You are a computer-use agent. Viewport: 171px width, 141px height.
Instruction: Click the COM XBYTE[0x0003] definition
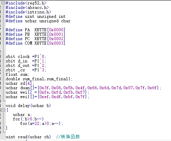[x=36, y=43]
